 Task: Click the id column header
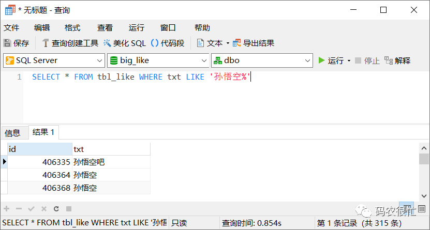click(x=40, y=149)
